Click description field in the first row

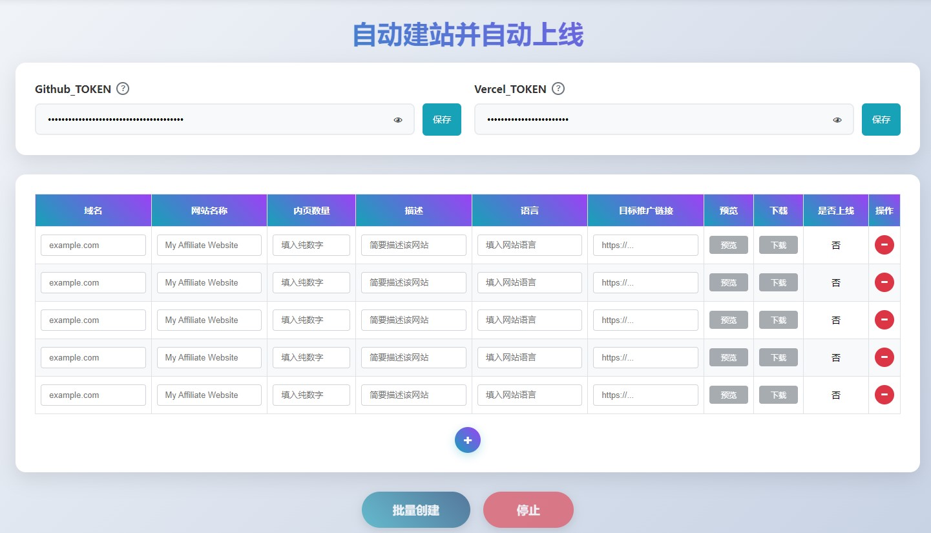[413, 245]
